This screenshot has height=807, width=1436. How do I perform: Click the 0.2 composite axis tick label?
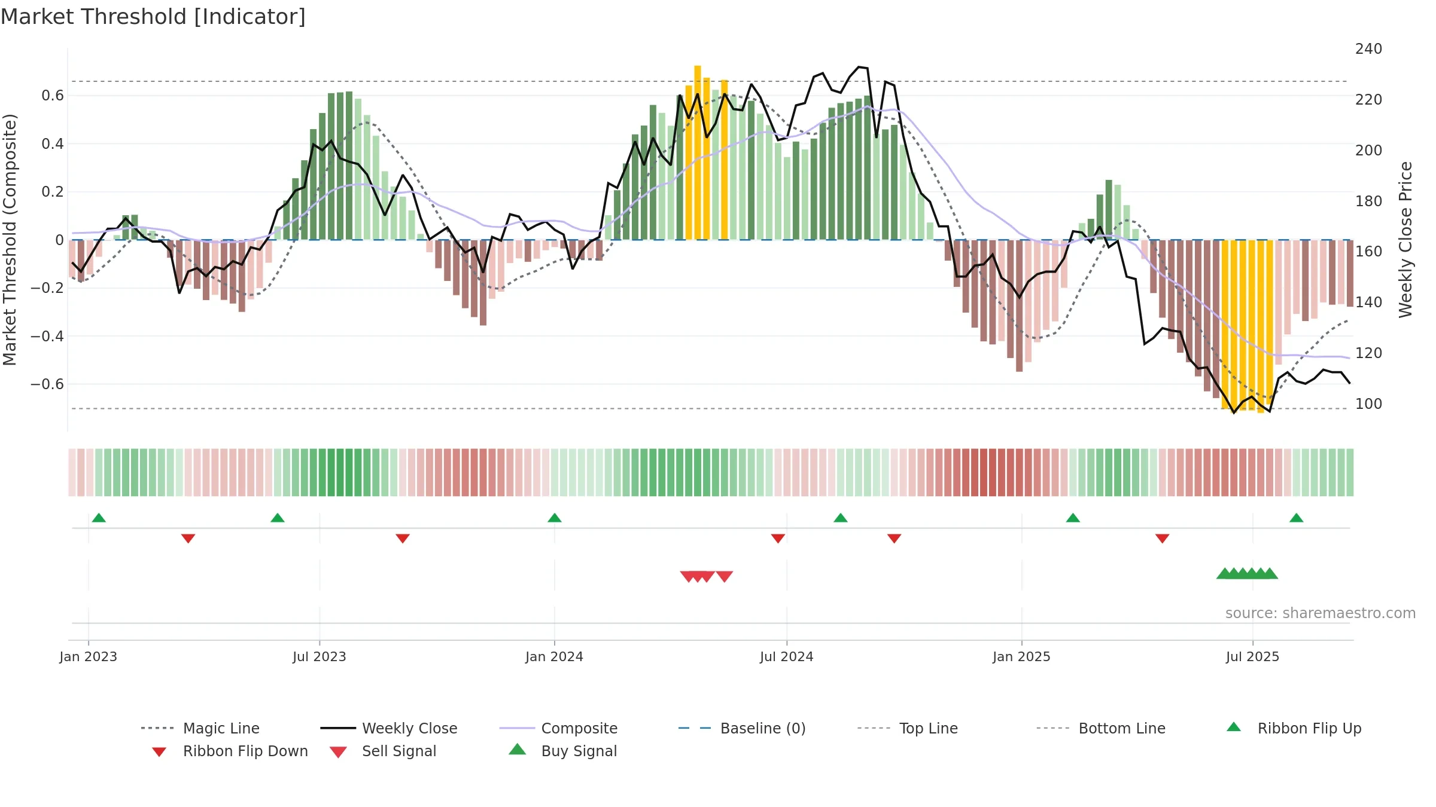pos(53,192)
